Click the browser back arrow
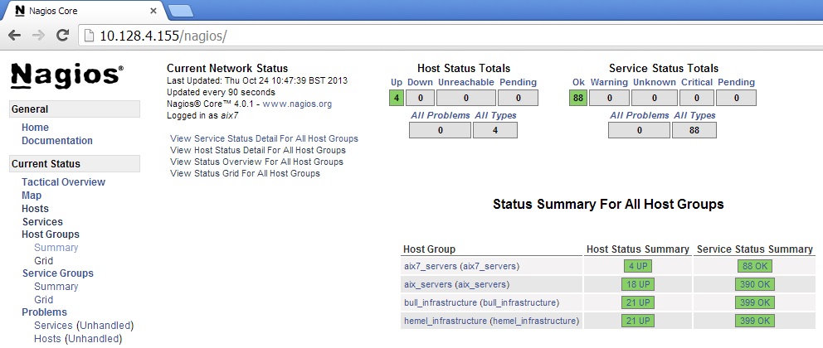The width and height of the screenshot is (823, 348). coord(15,36)
